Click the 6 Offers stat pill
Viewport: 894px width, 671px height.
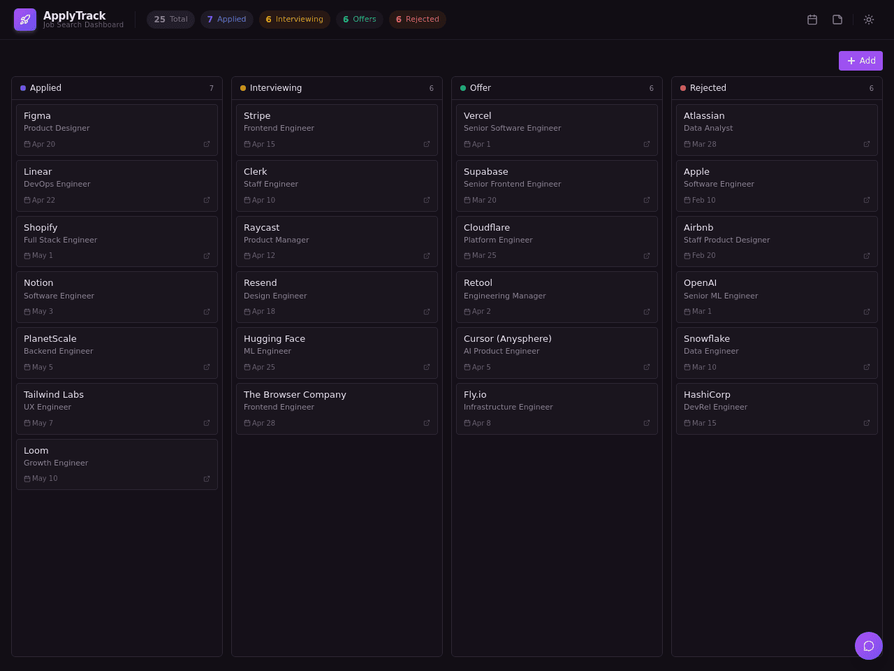point(360,20)
